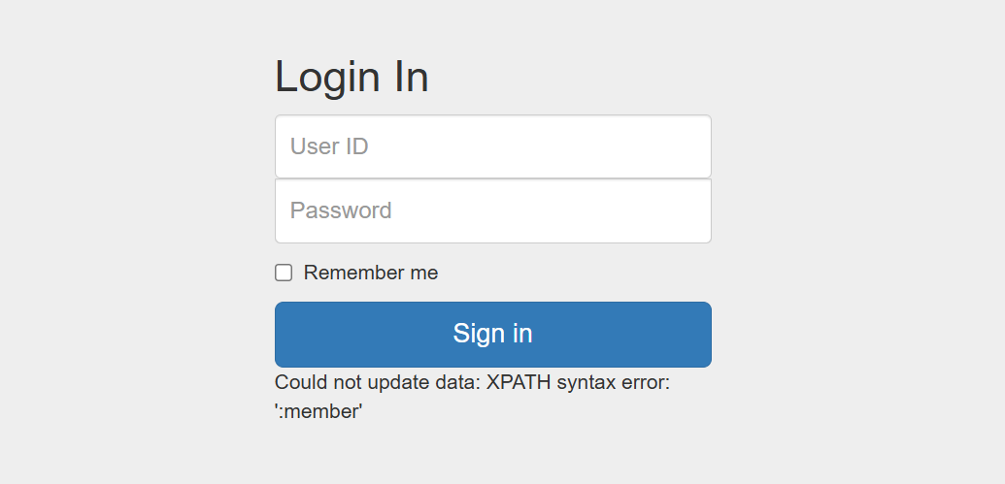Submit the form with the blue Sign in button
The height and width of the screenshot is (484, 1005).
coord(493,335)
